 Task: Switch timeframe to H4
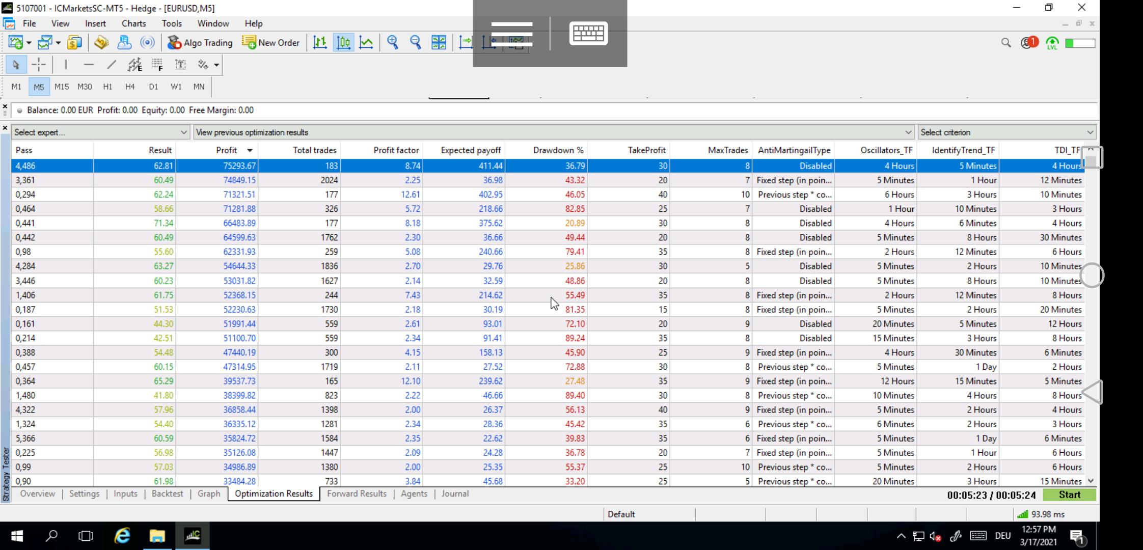tap(130, 87)
